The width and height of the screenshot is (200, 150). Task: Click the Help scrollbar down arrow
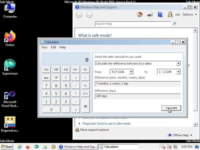click(195, 124)
